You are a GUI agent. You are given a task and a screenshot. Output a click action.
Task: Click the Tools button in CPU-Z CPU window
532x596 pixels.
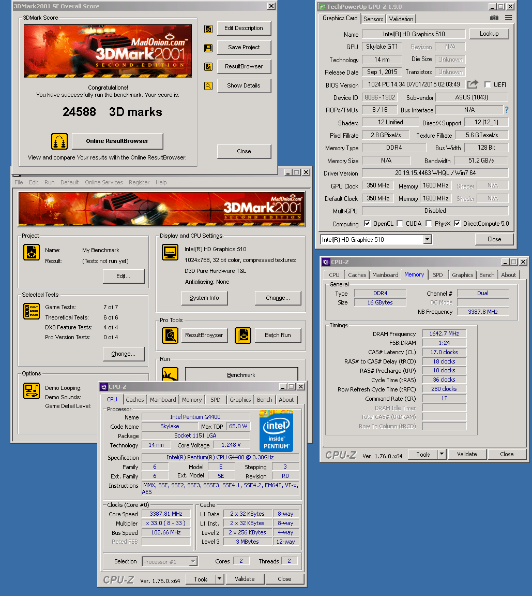tap(201, 579)
